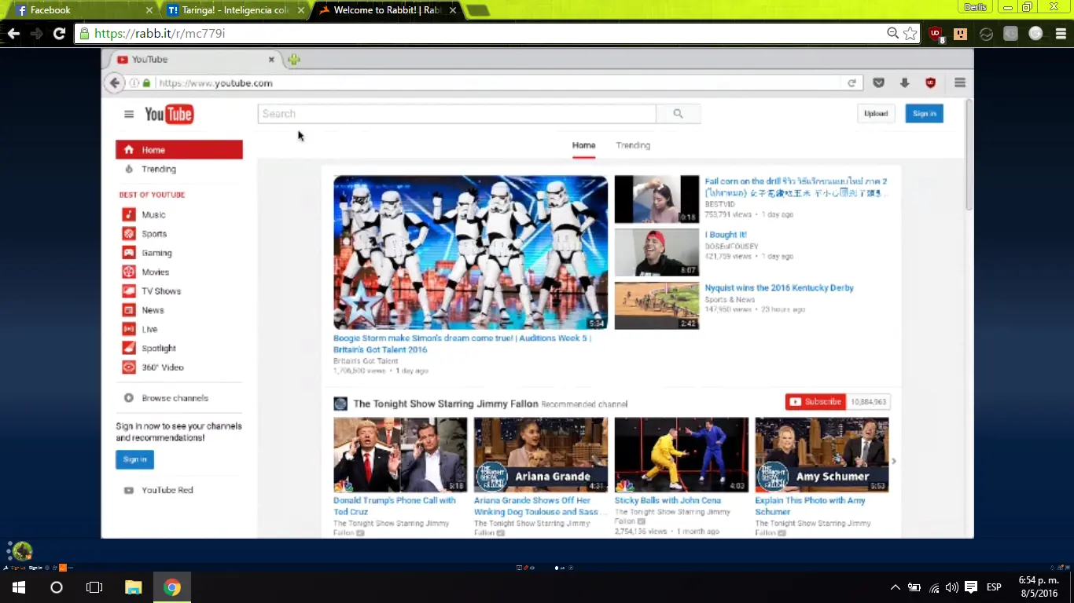Click the zoom magnifier in Chrome's address bar

pos(892,33)
